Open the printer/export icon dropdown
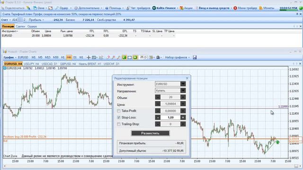 [x=159, y=58]
